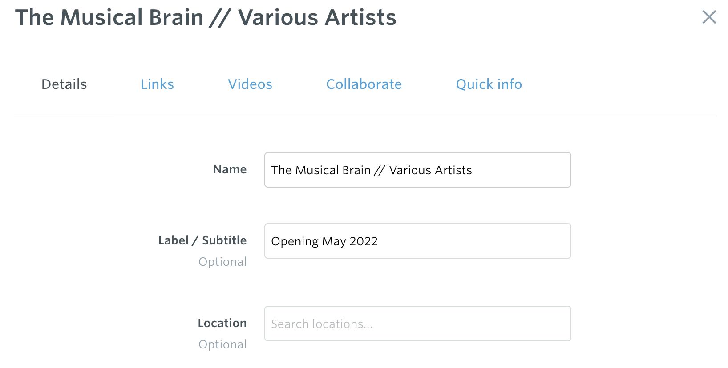Focus the Search locations field
Screen dimensions: 728x368
pos(418,324)
